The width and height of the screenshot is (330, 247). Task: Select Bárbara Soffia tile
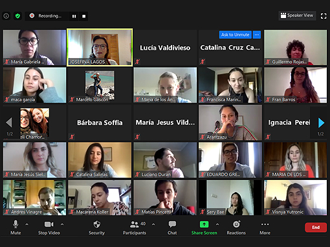[x=100, y=123]
